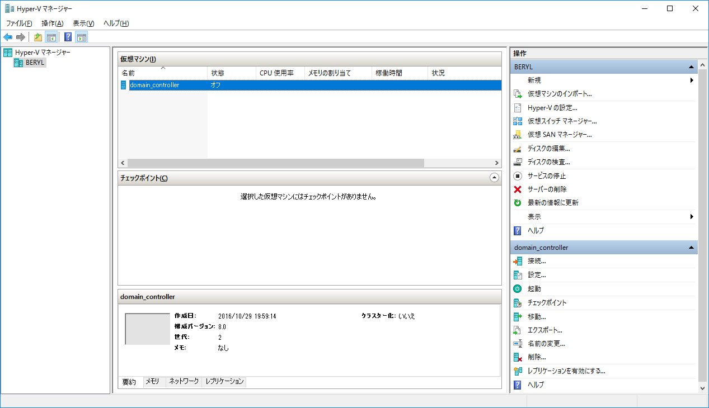Viewport: 709px width, 408px height.
Task: Click the ディスクの編集 icon
Action: (518, 149)
